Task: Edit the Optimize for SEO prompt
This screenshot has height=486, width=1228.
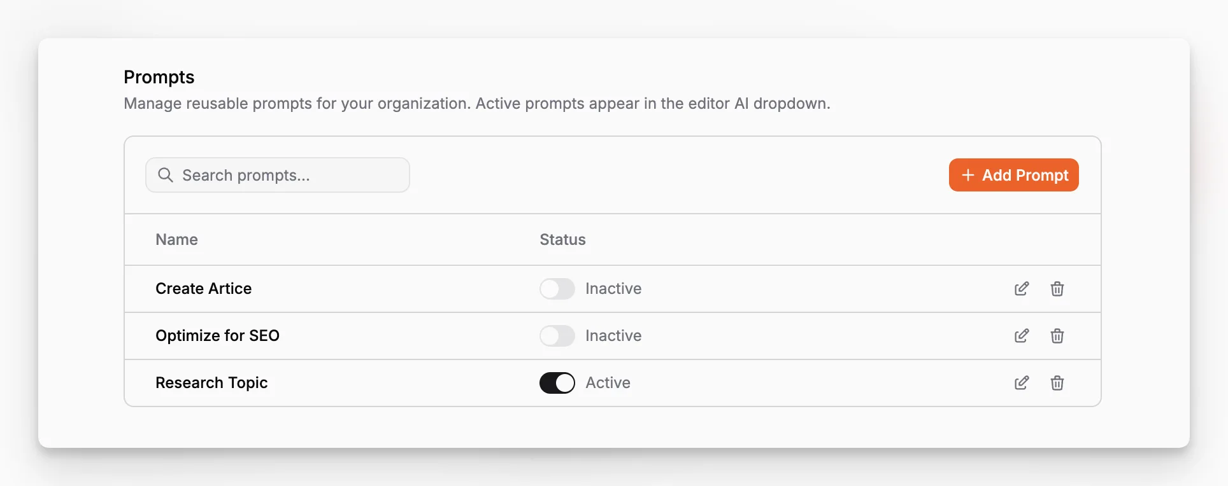Action: coord(1022,336)
